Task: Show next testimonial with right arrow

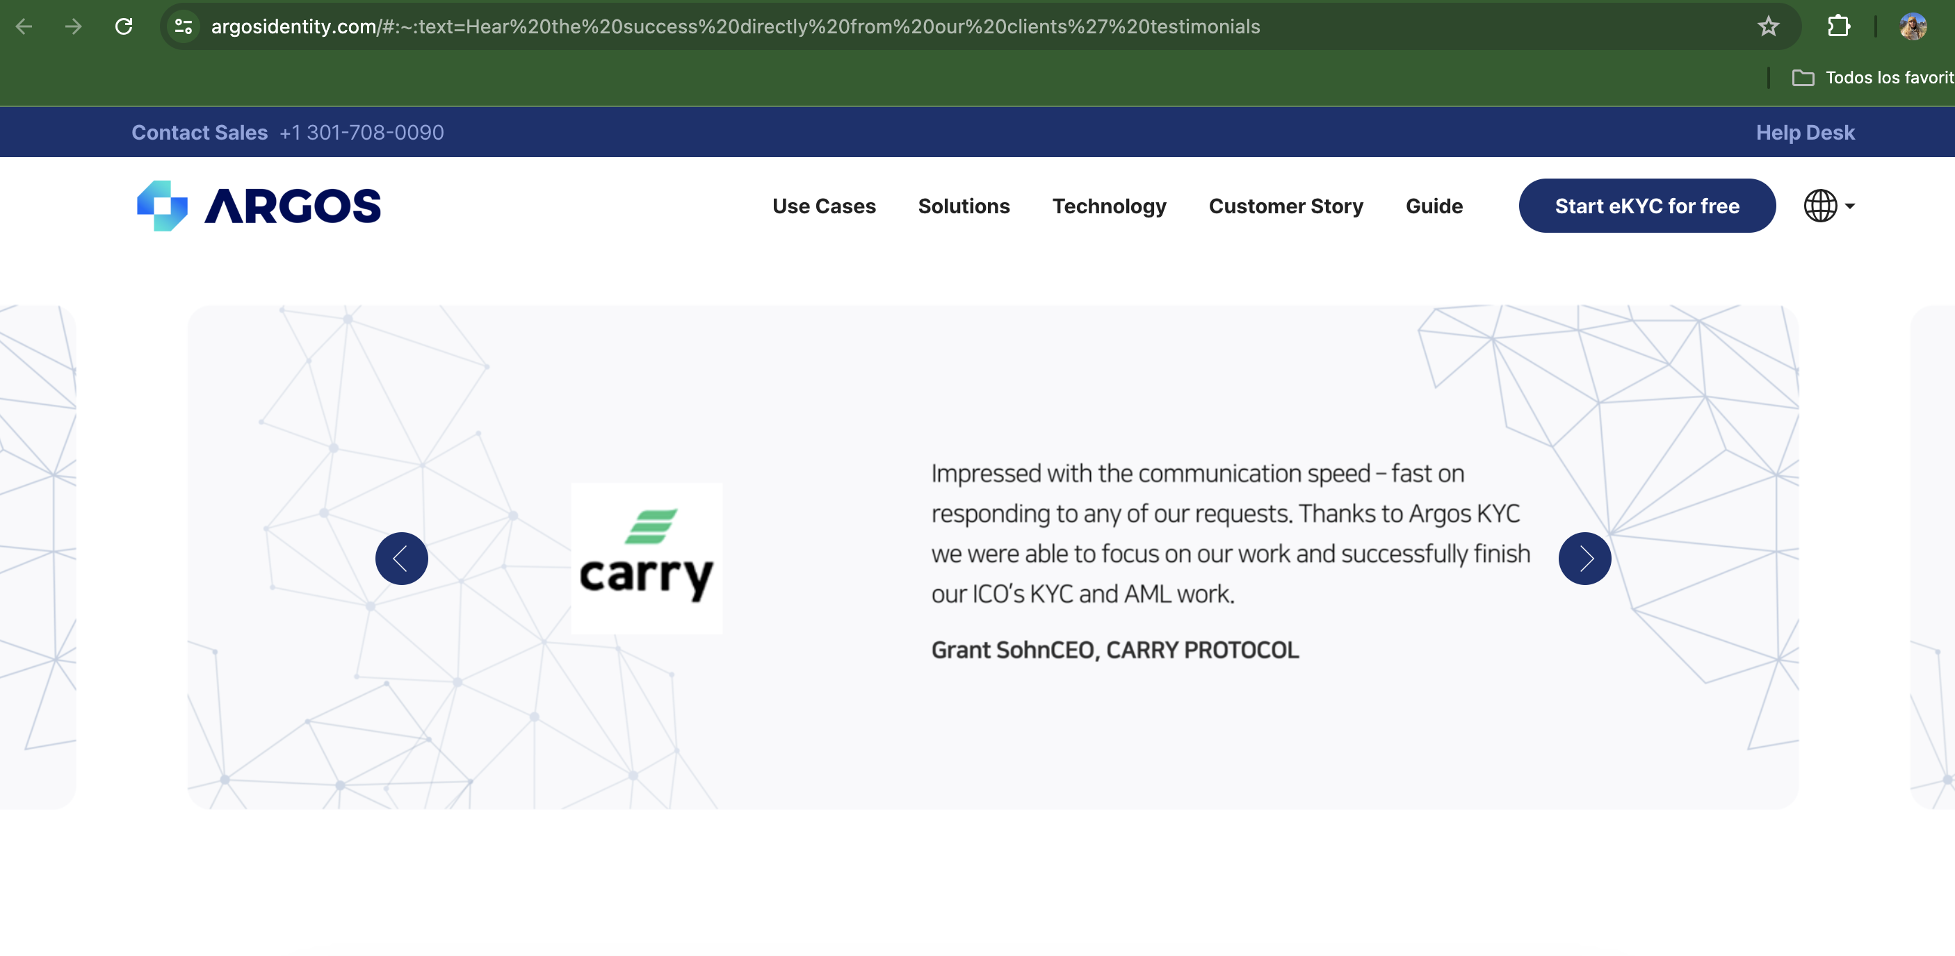Action: tap(1584, 558)
